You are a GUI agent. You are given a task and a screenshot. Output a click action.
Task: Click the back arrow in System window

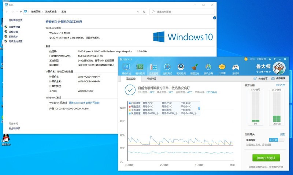click(x=7, y=12)
